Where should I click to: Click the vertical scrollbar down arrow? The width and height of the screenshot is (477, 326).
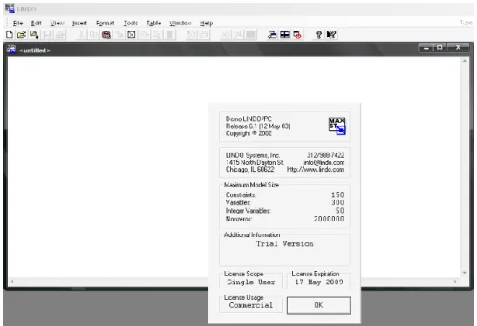tap(464, 273)
